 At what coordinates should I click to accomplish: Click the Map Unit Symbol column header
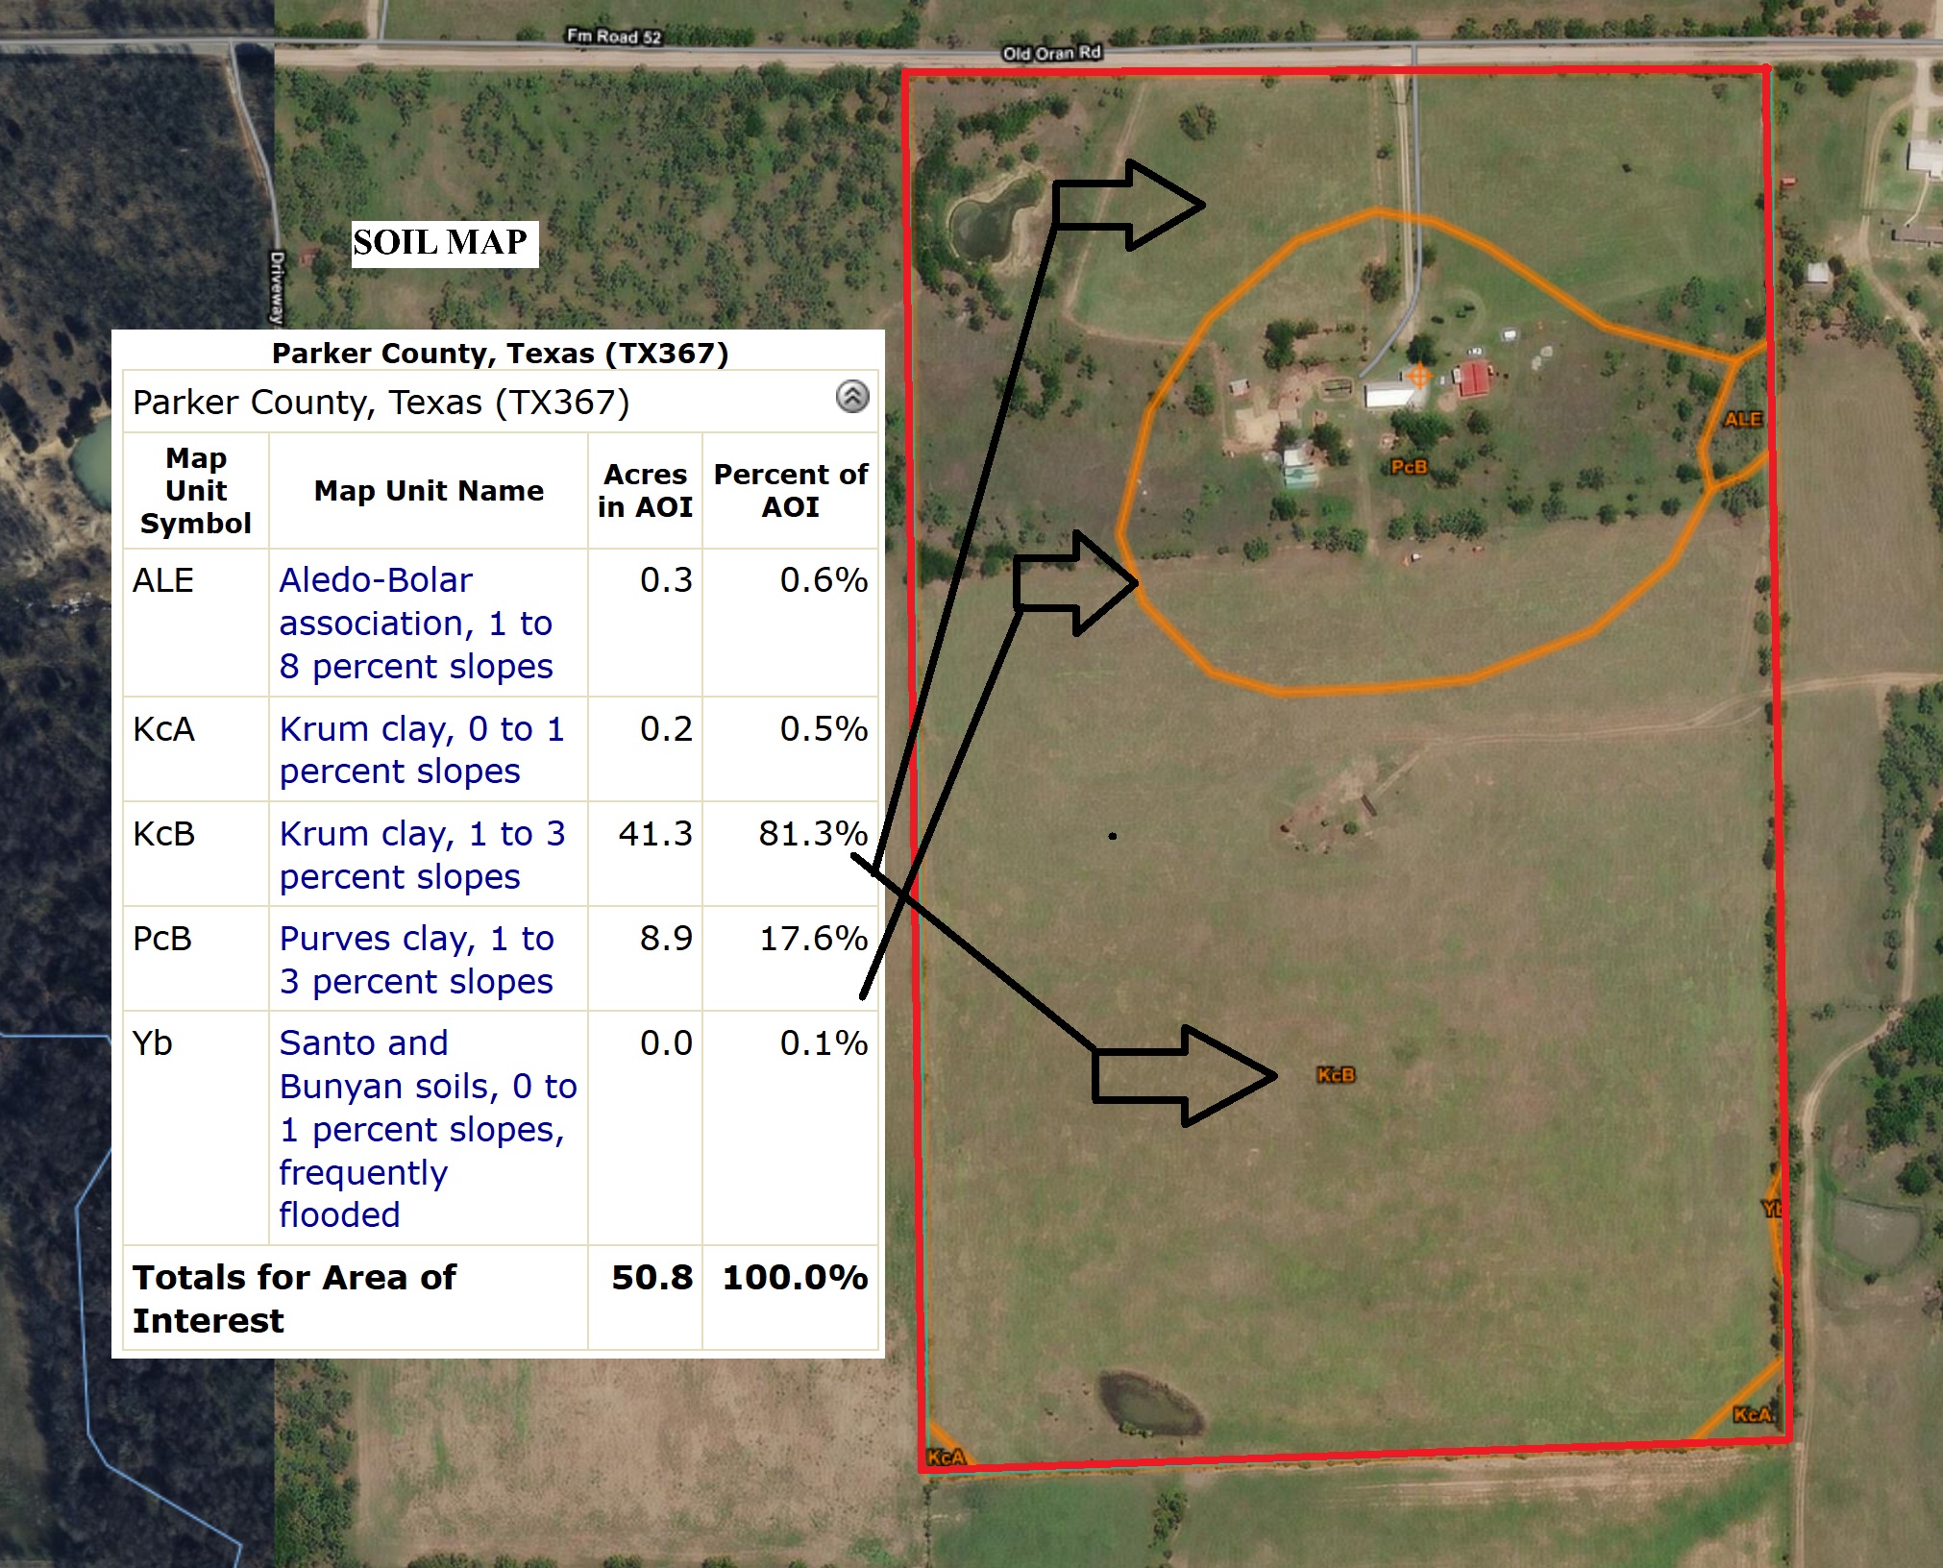pos(196,491)
